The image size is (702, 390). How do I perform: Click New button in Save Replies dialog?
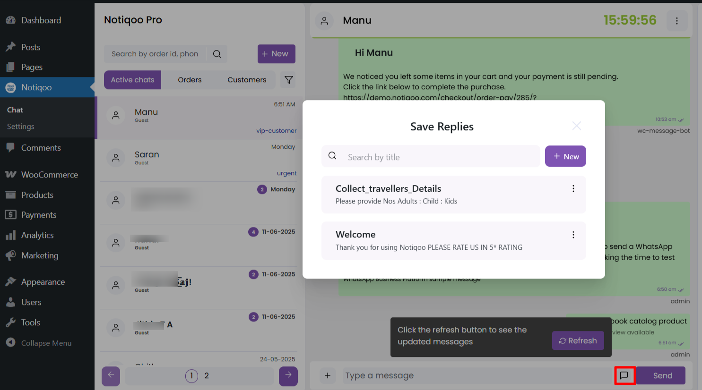[x=565, y=156]
